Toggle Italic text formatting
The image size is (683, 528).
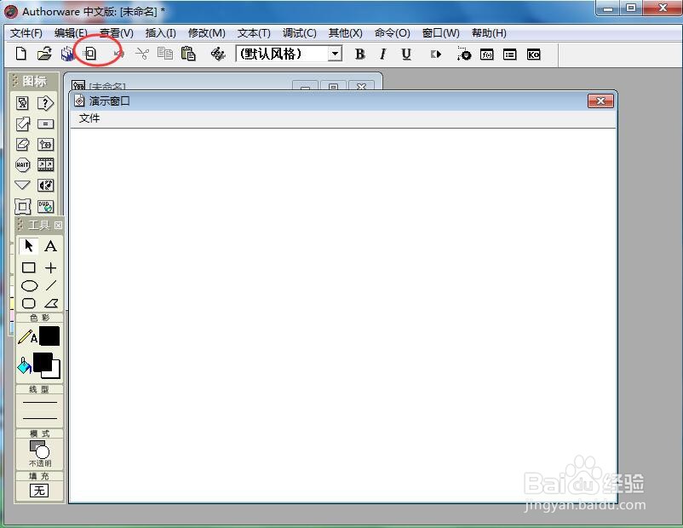383,54
